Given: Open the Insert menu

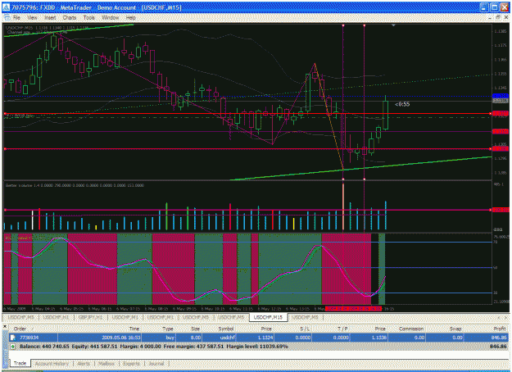Looking at the screenshot, I should 50,18.
